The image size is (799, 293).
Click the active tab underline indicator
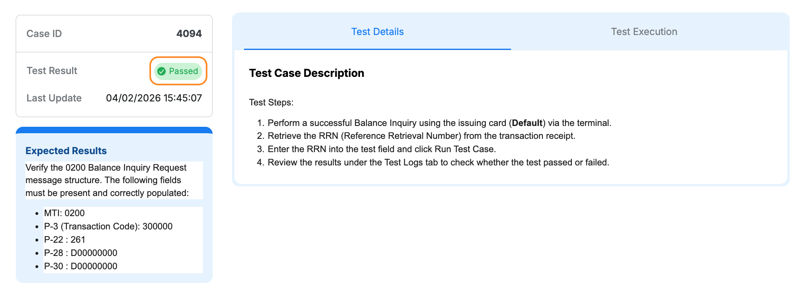click(377, 48)
